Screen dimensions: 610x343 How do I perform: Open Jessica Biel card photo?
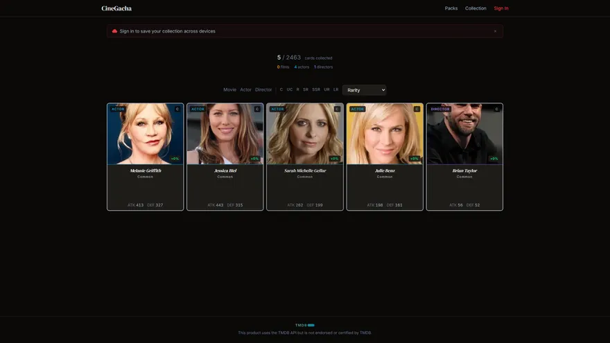pos(225,134)
